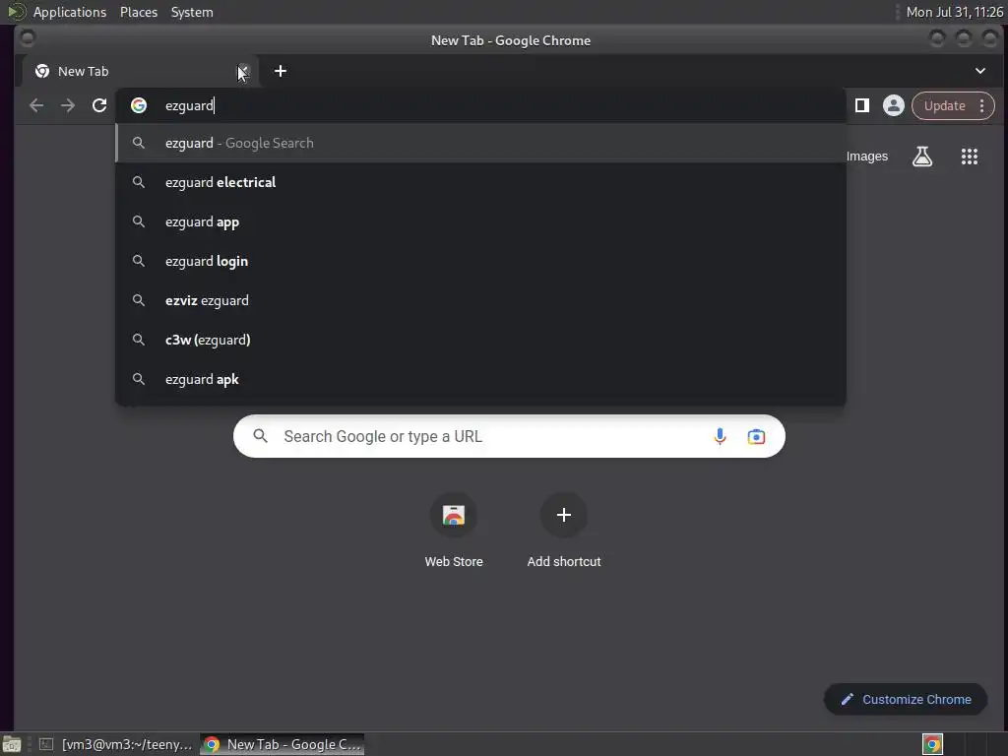Viewport: 1008px width, 756px height.
Task: Open a new tab with plus button
Action: (281, 71)
